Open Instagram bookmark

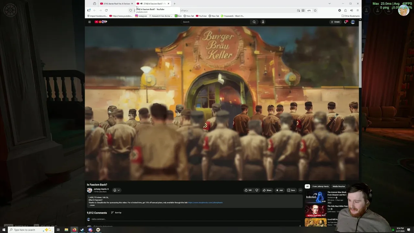141,16
